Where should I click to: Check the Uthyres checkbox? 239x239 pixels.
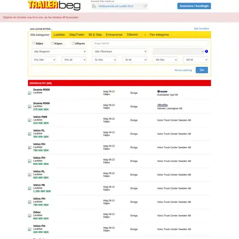click(73, 43)
